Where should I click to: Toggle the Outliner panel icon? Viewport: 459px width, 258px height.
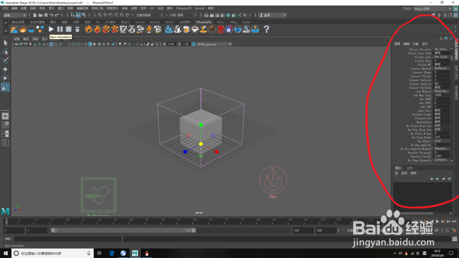[x=5, y=143]
